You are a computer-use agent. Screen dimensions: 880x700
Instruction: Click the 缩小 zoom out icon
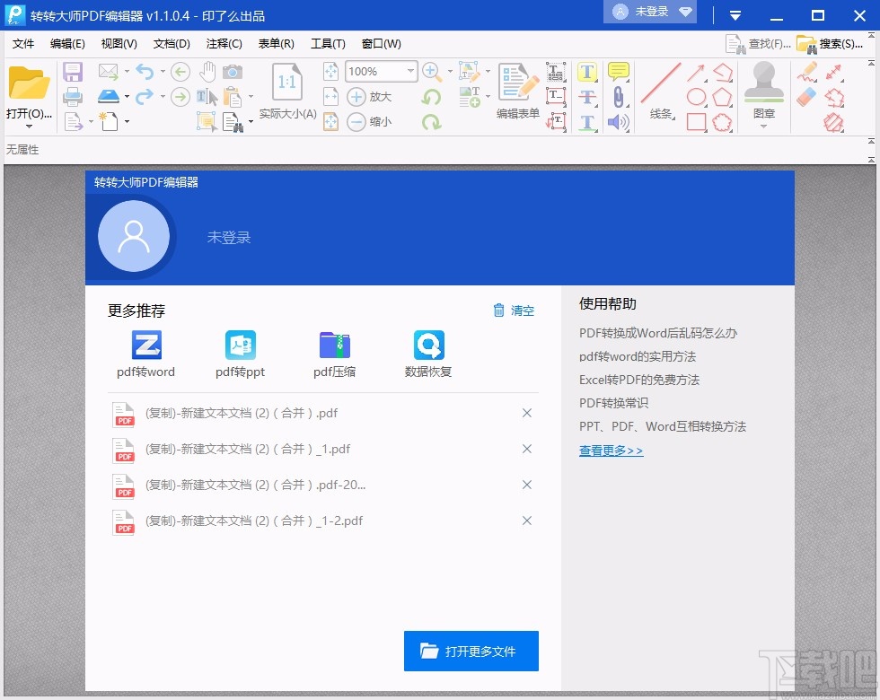tap(356, 121)
